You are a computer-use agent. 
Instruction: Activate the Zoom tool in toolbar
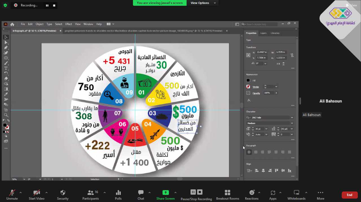coord(6,115)
